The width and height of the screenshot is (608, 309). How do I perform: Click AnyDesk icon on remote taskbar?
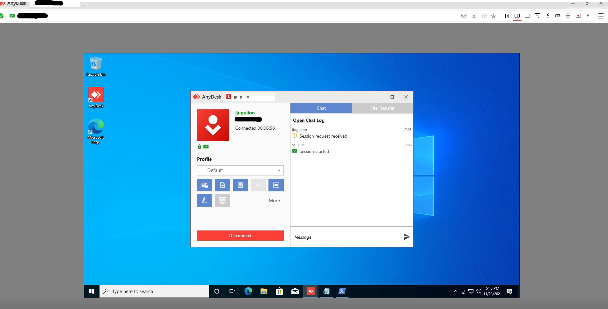pos(311,291)
